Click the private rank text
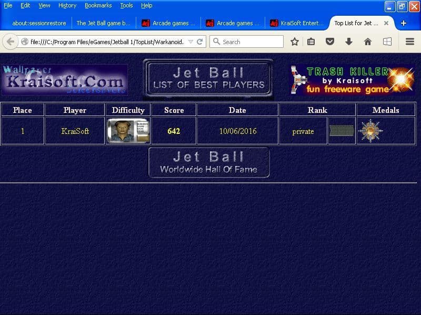Screen dimensions: 421x315 click(303, 131)
